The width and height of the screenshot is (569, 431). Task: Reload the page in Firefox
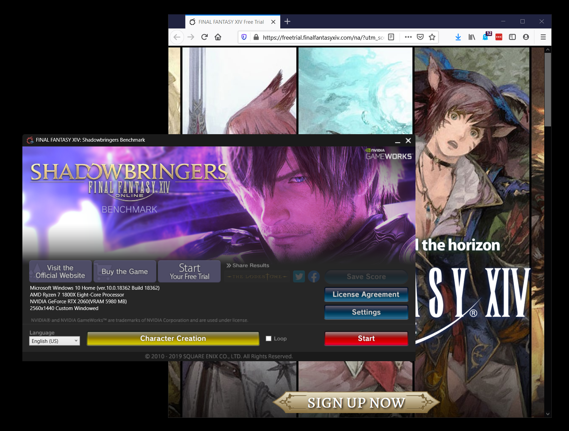click(x=204, y=37)
